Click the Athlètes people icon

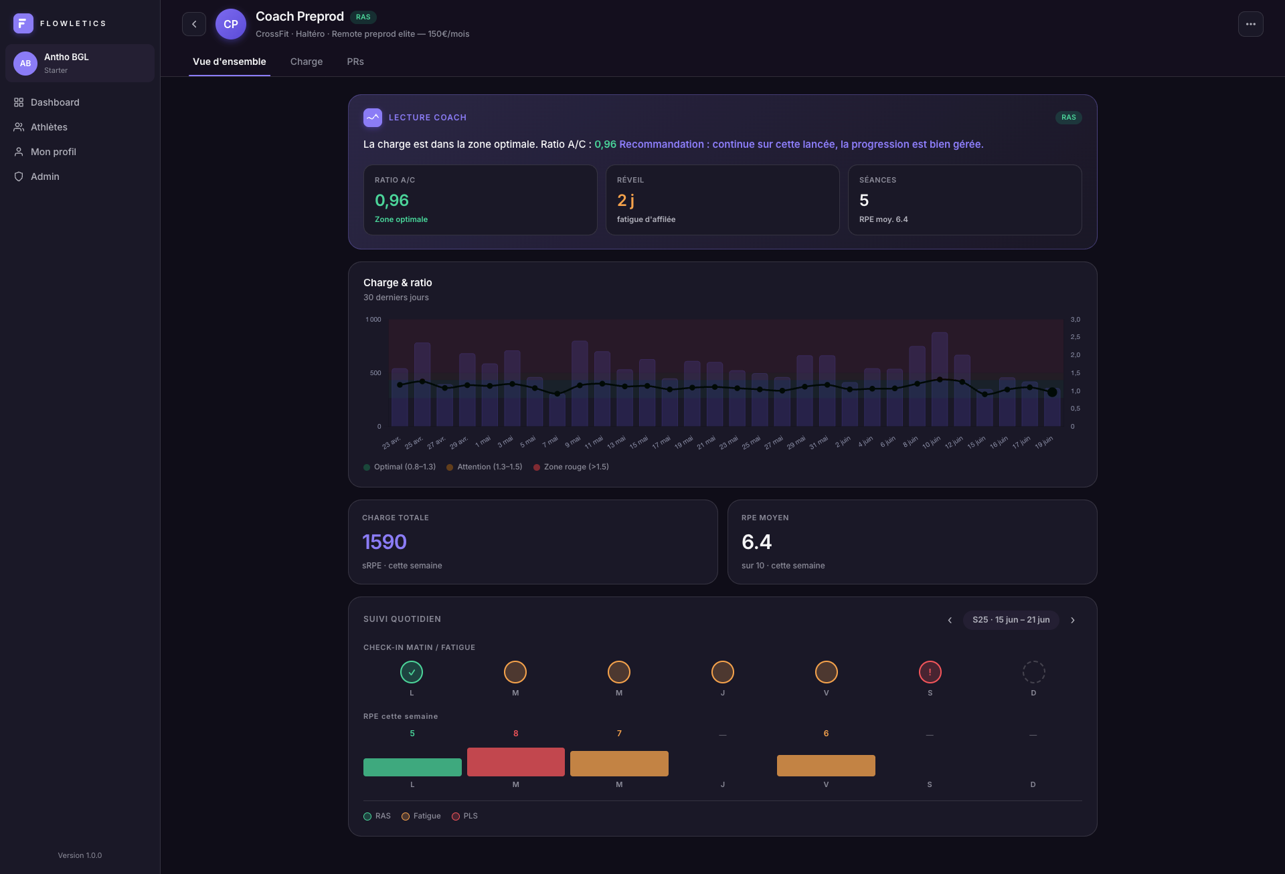click(19, 127)
